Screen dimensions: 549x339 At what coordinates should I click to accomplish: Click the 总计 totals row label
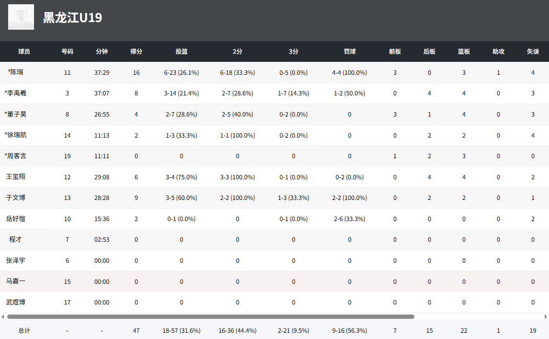point(24,330)
